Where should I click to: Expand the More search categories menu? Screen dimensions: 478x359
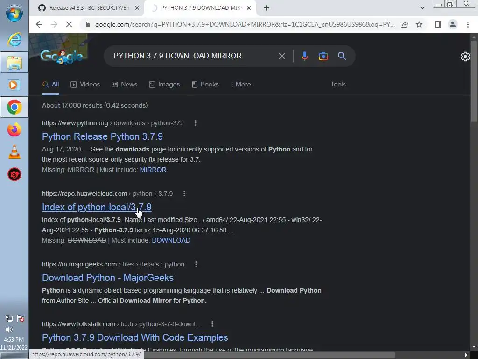point(241,85)
